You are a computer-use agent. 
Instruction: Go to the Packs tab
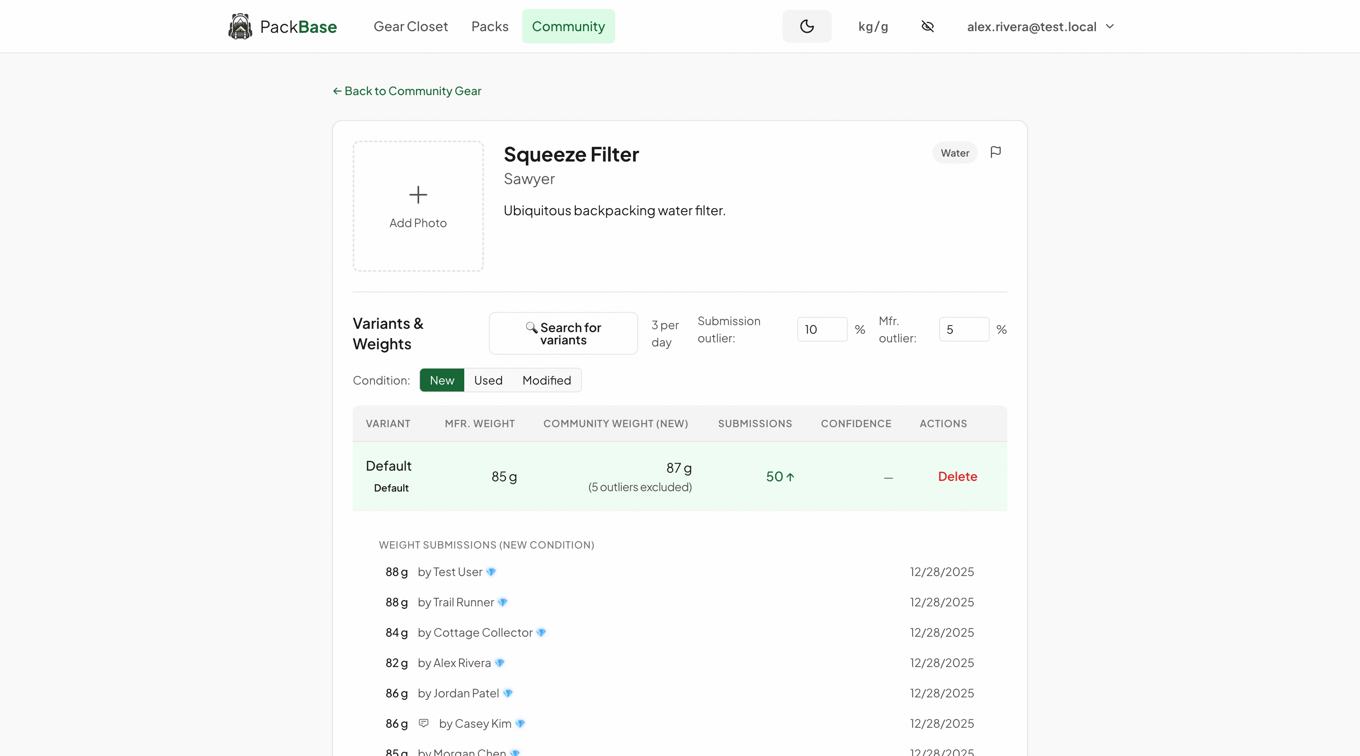click(490, 26)
